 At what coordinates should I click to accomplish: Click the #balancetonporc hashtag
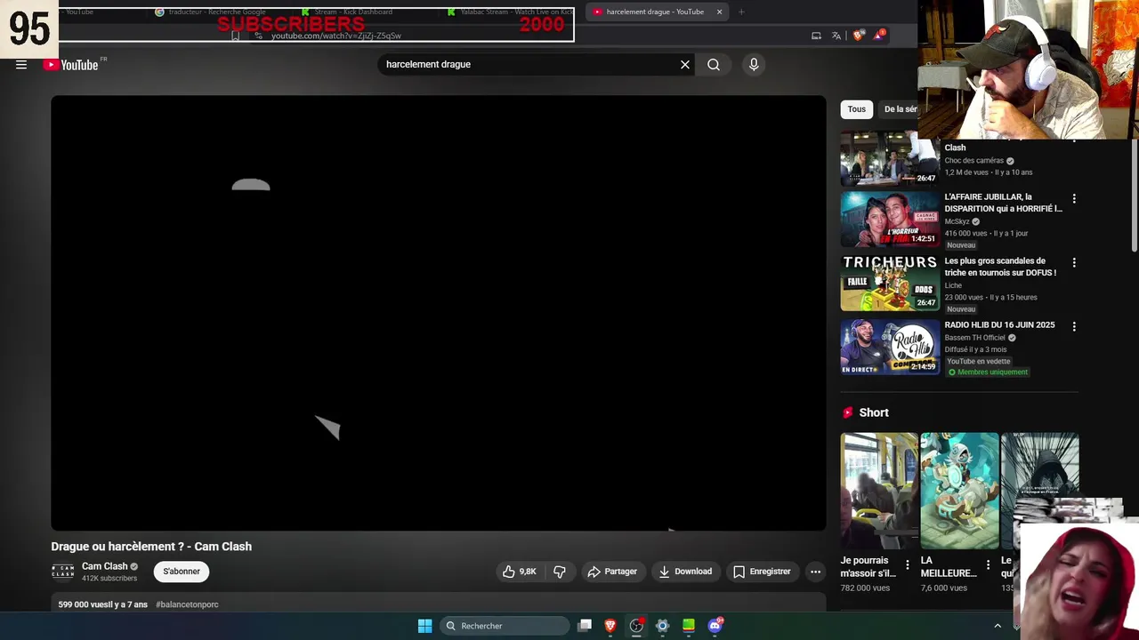click(x=187, y=604)
